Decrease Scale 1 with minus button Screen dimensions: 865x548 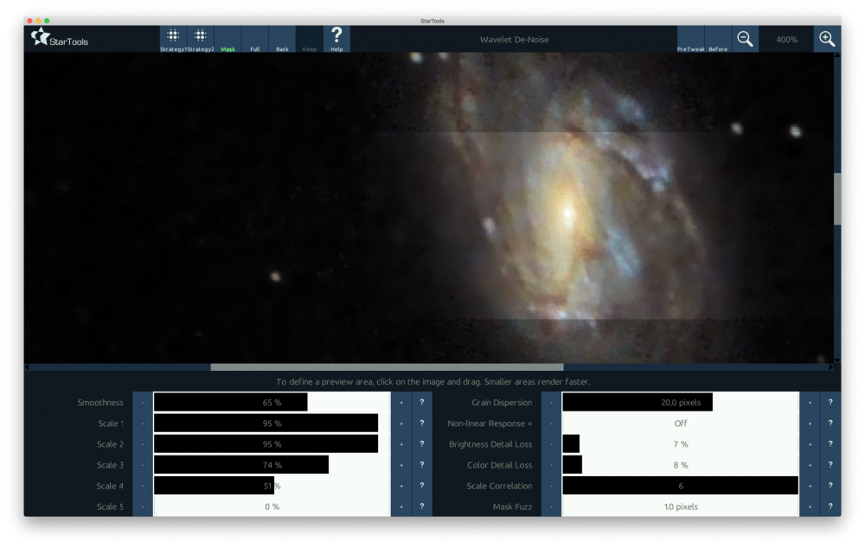[x=143, y=424]
